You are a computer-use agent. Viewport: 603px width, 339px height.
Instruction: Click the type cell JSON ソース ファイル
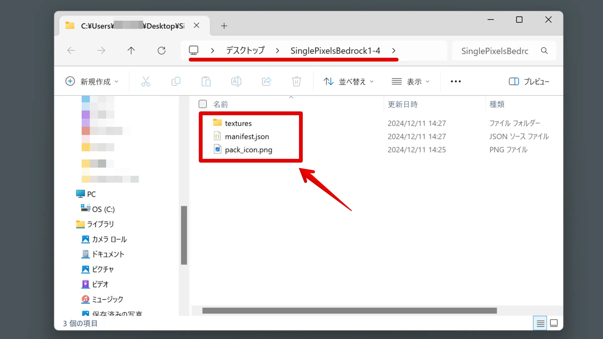(519, 137)
